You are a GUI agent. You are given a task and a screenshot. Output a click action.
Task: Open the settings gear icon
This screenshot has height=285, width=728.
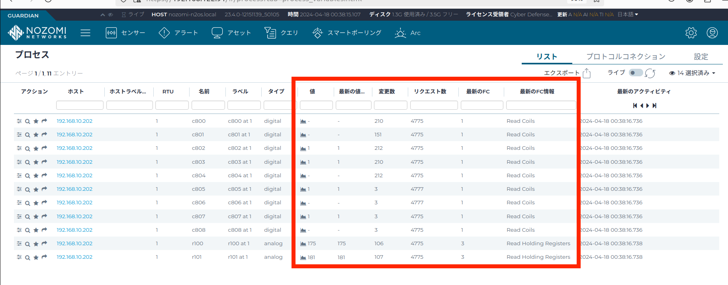(691, 33)
